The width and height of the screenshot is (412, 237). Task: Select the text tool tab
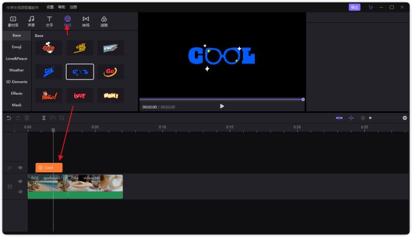pyautogui.click(x=49, y=21)
